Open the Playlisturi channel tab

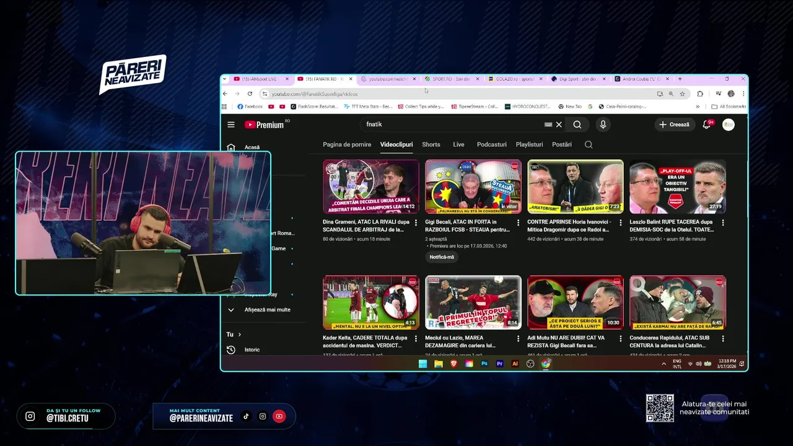tap(529, 144)
